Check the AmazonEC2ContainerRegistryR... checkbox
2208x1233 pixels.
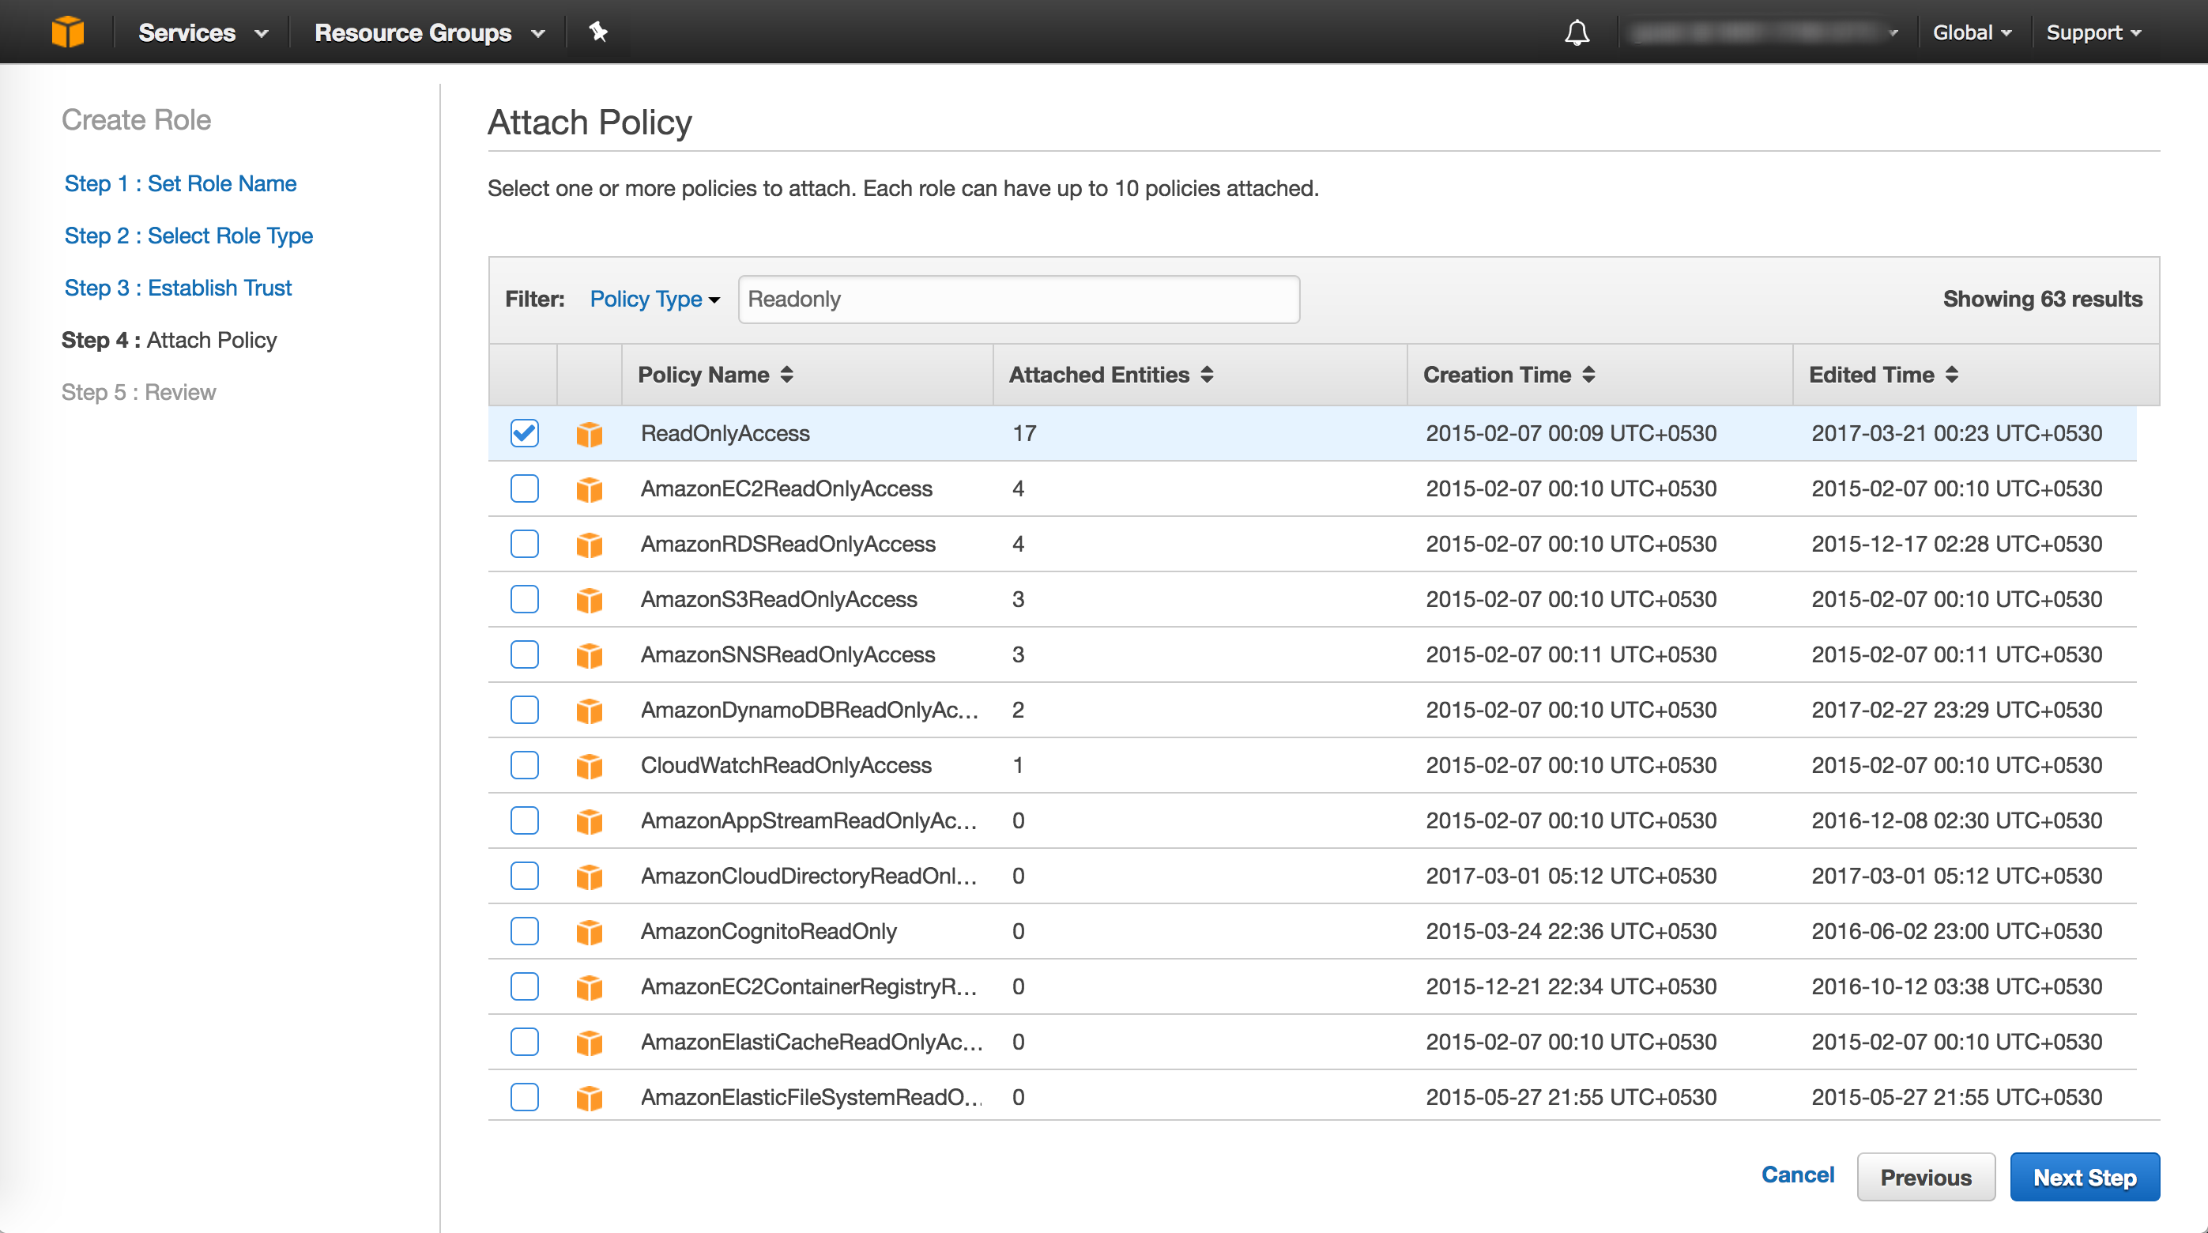pos(525,986)
